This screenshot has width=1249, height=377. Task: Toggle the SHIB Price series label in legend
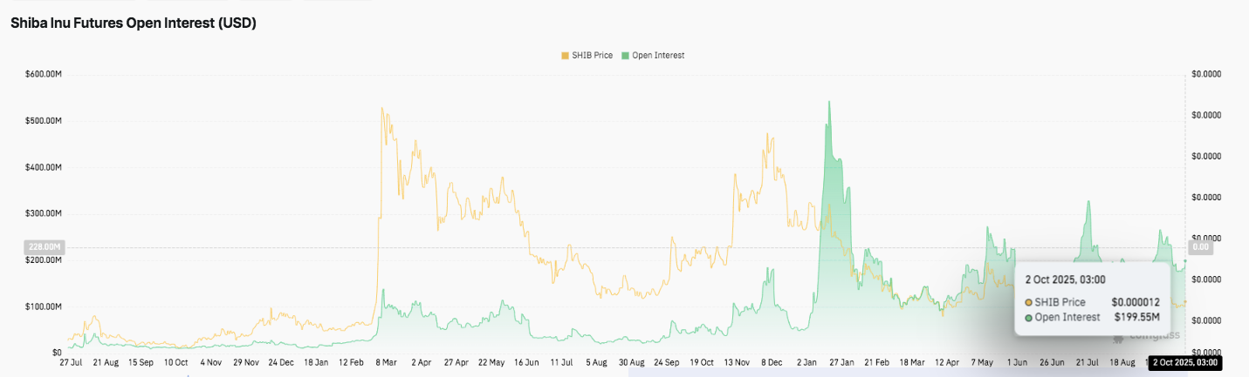(x=592, y=55)
